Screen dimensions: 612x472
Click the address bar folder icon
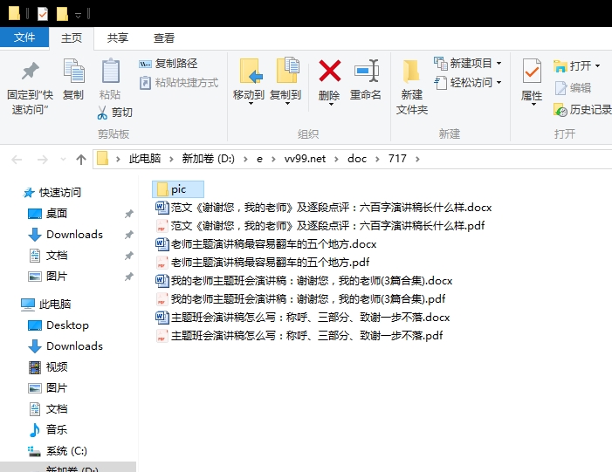(102, 159)
